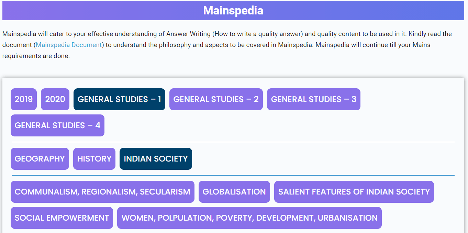Screen dimensions: 468x233
Task: Click the purple gradient Mainspedia banner
Action: pyautogui.click(x=233, y=10)
